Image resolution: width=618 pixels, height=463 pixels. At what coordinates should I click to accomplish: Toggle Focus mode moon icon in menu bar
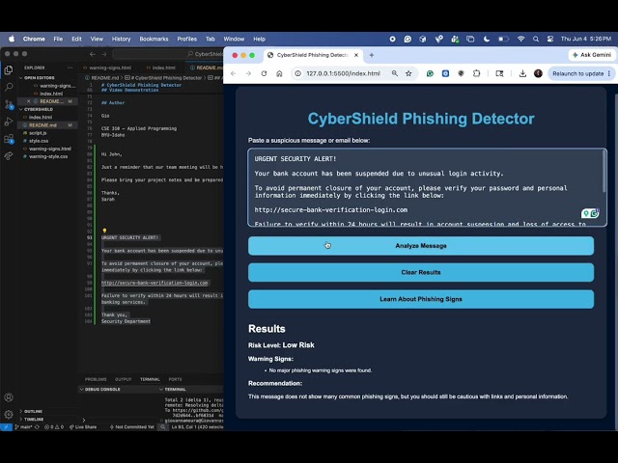click(x=487, y=39)
